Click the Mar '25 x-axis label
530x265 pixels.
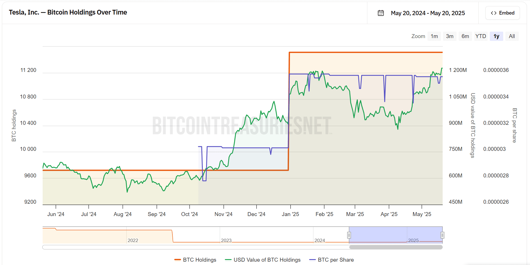point(355,214)
